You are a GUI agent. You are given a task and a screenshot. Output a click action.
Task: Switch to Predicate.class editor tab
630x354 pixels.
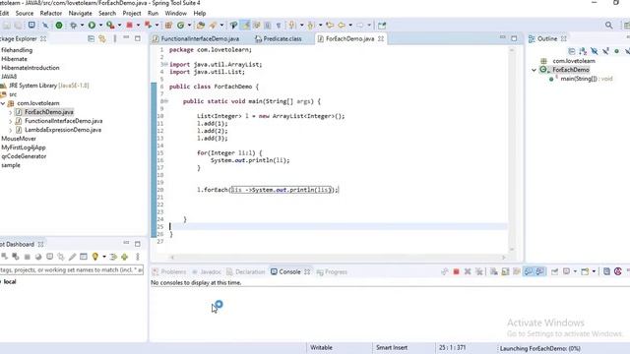[x=279, y=39]
